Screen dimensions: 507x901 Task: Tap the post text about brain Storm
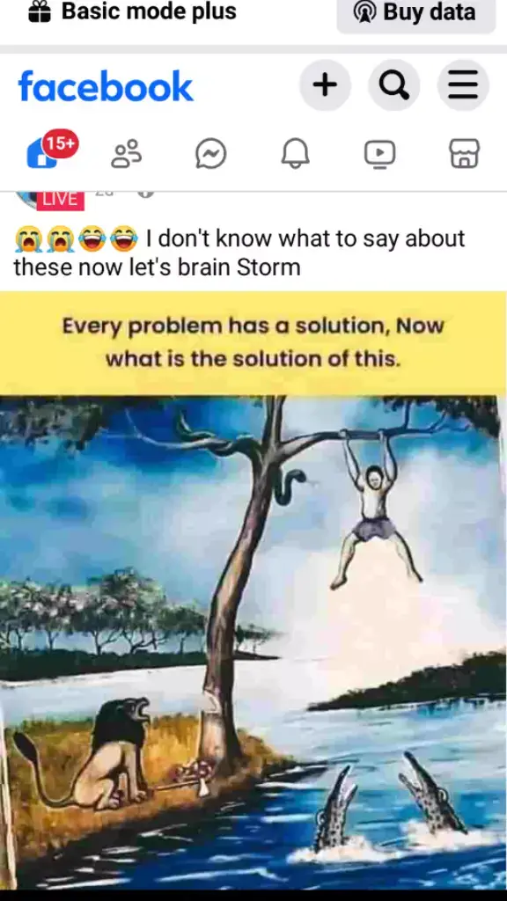pos(239,253)
